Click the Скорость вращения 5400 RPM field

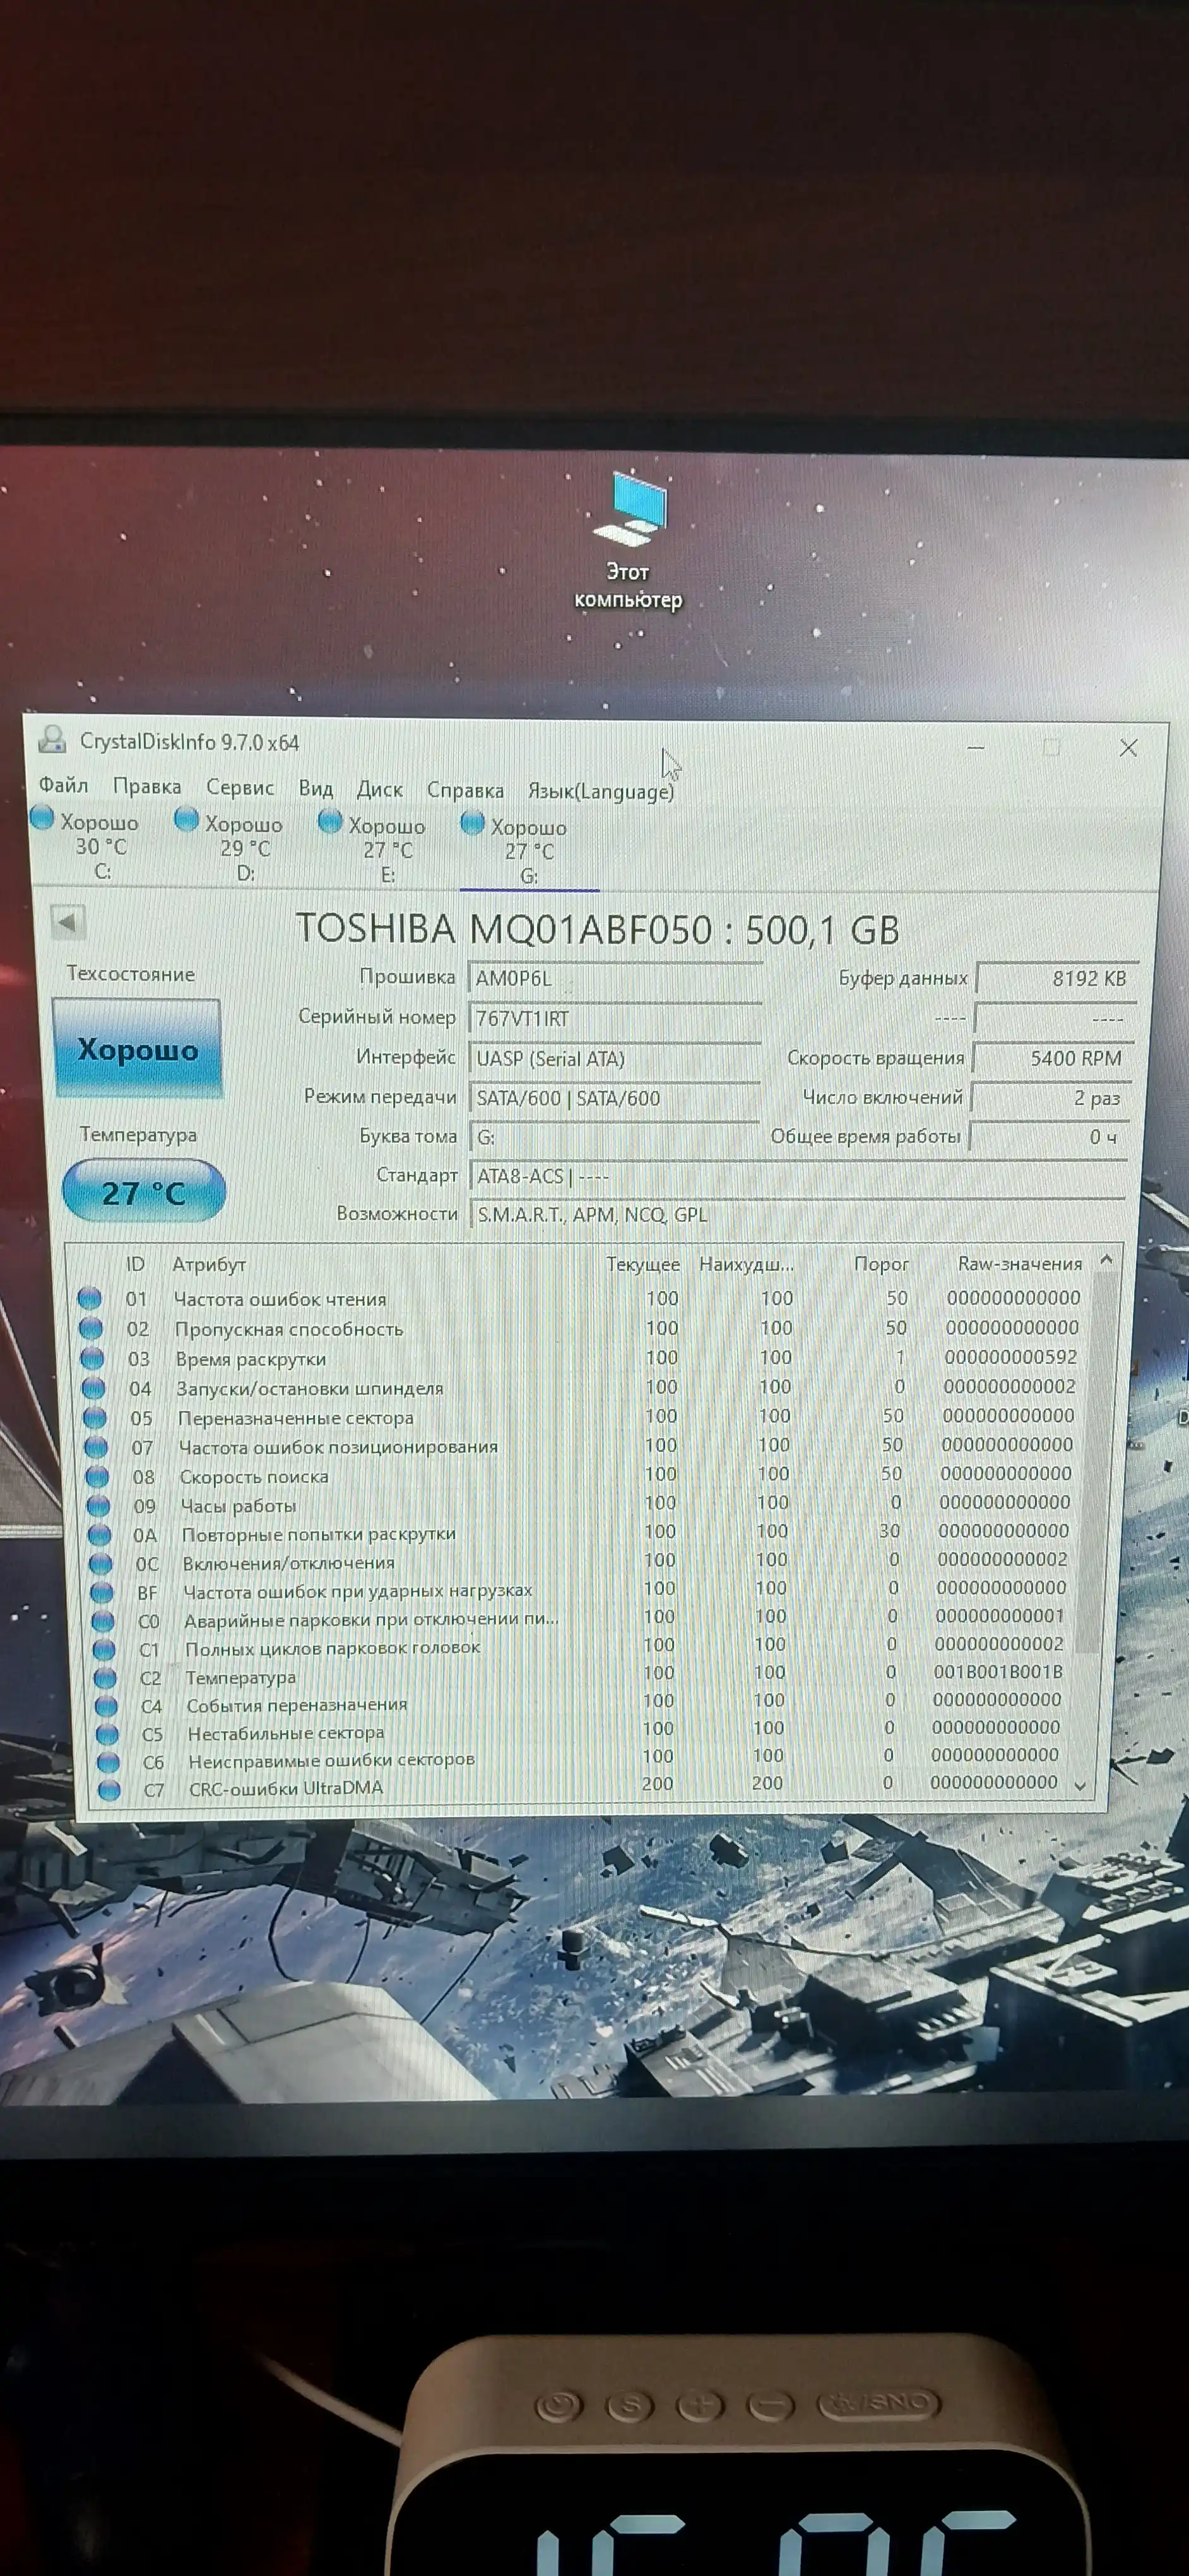(x=1054, y=1058)
